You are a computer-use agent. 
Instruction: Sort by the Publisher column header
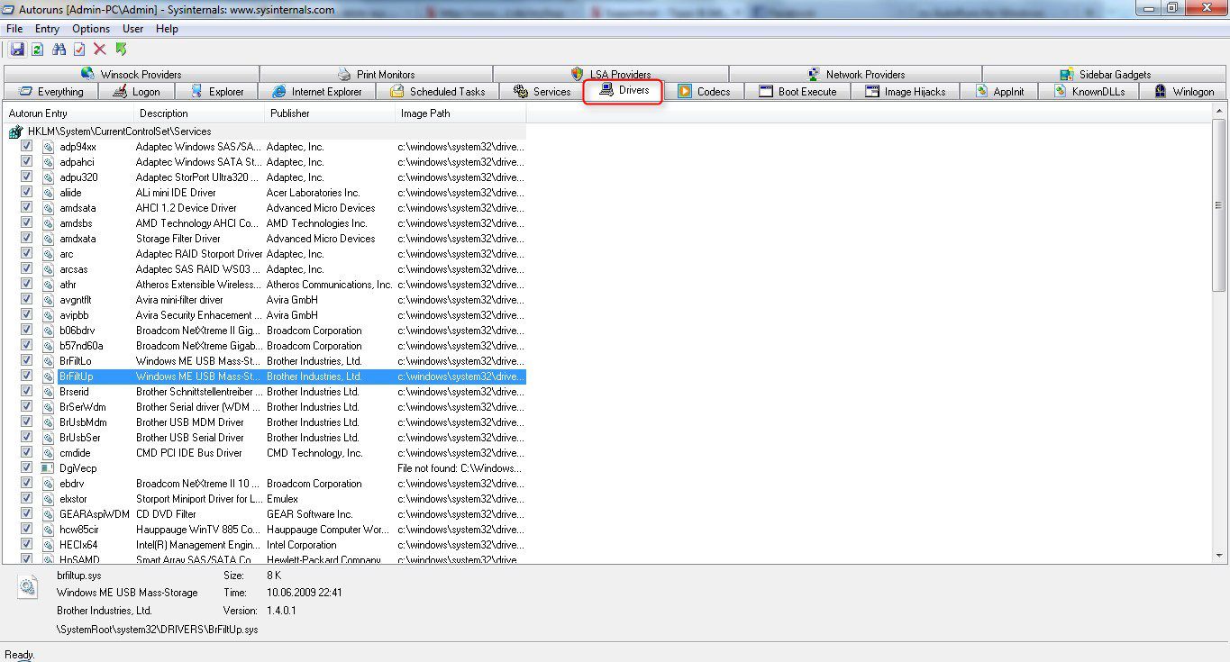(331, 113)
